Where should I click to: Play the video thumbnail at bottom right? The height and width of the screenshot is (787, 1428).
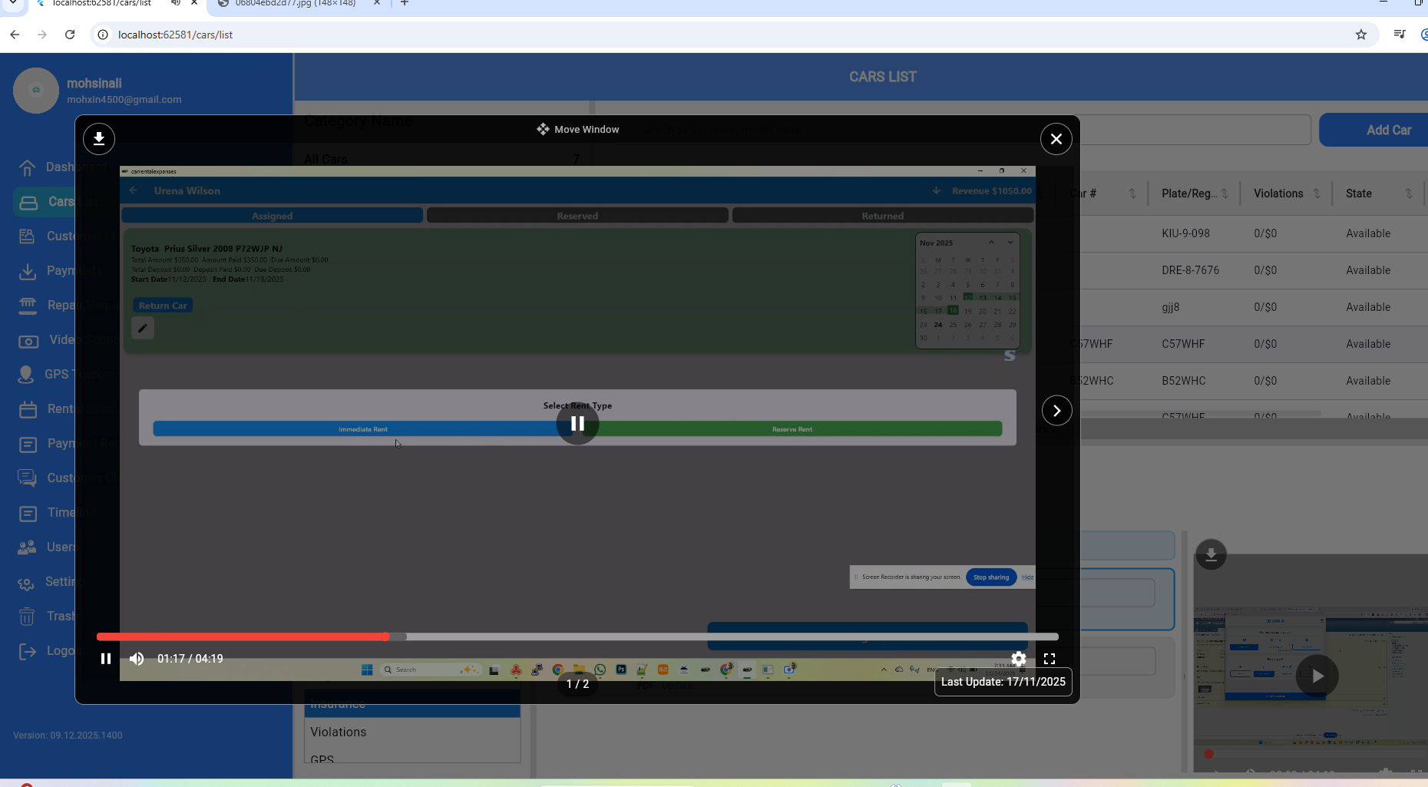coord(1317,676)
